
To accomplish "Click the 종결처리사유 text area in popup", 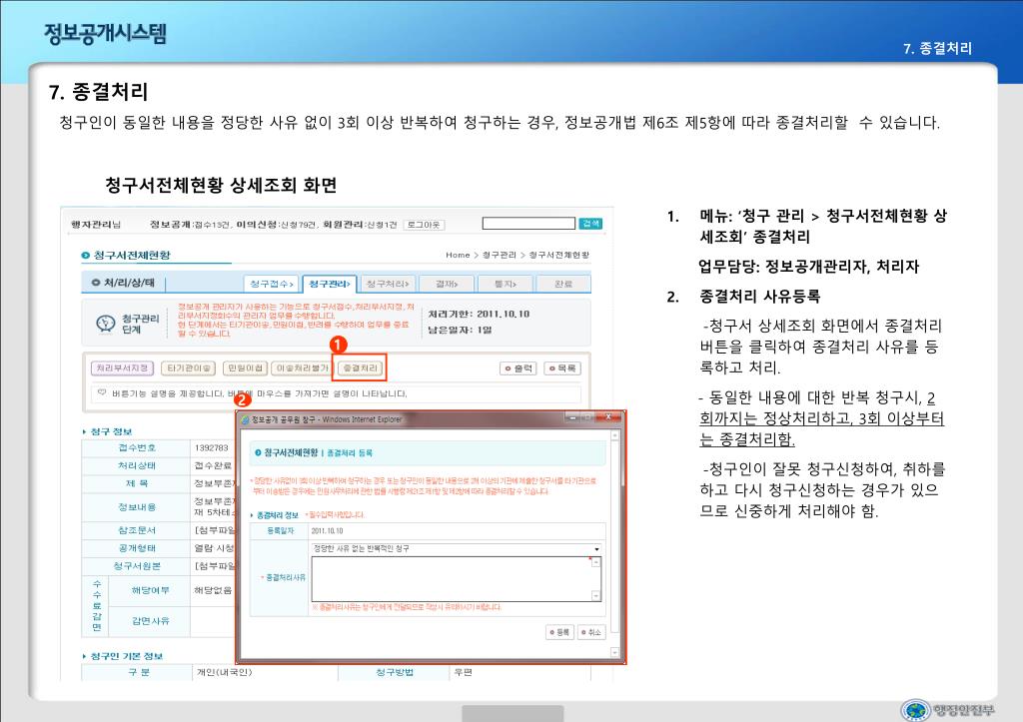I will coord(452,578).
